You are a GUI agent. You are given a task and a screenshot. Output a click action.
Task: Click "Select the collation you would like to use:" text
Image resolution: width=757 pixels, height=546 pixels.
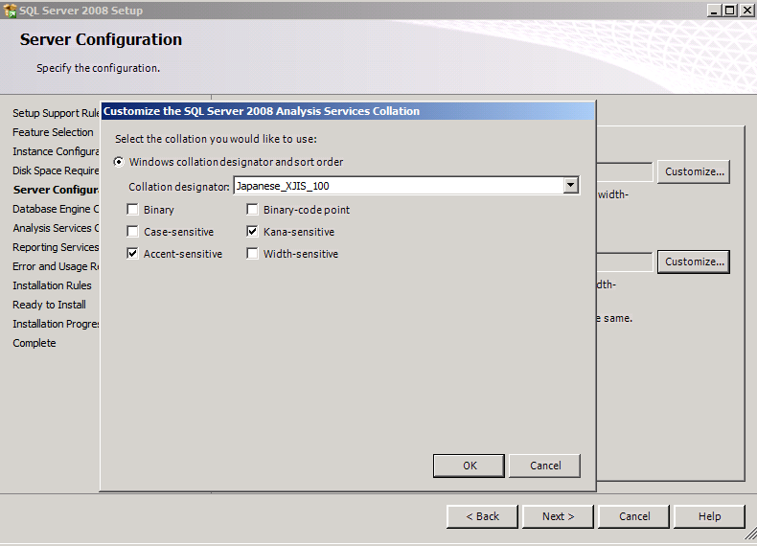pyautogui.click(x=216, y=139)
